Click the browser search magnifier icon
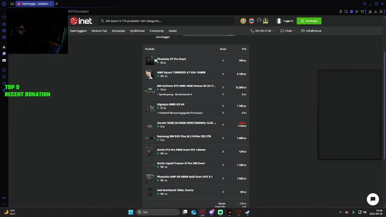 (365, 4)
